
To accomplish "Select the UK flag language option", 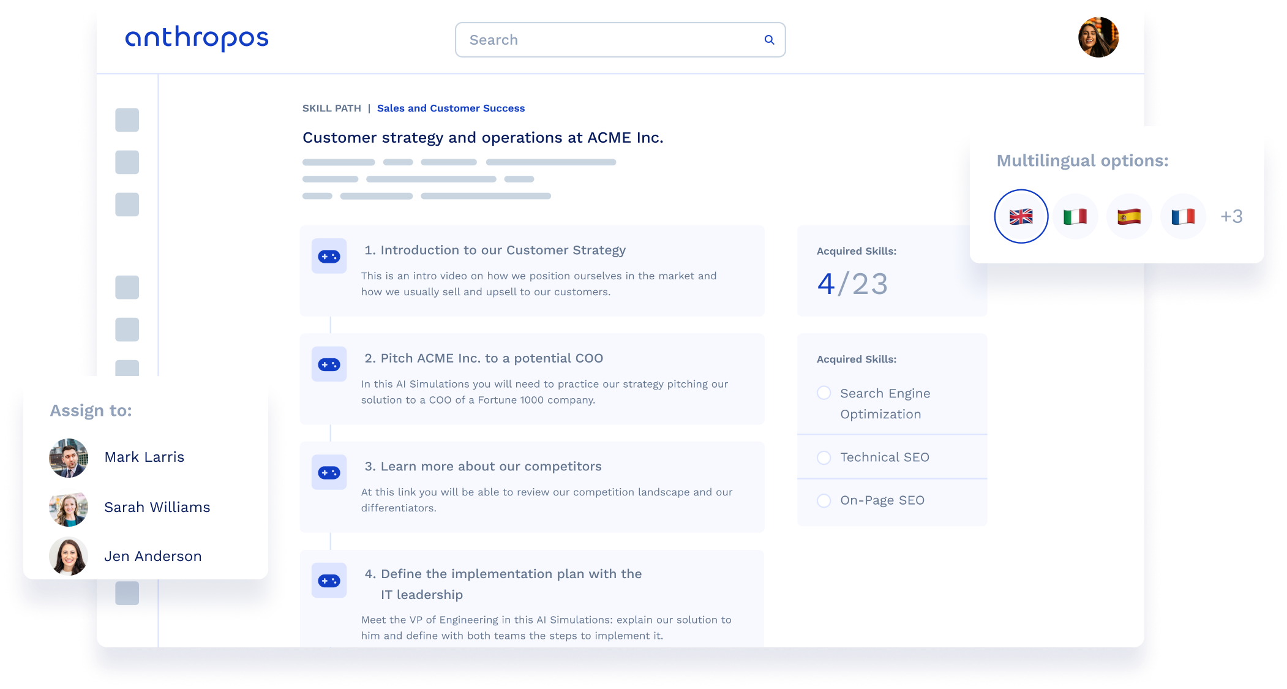I will point(1021,216).
